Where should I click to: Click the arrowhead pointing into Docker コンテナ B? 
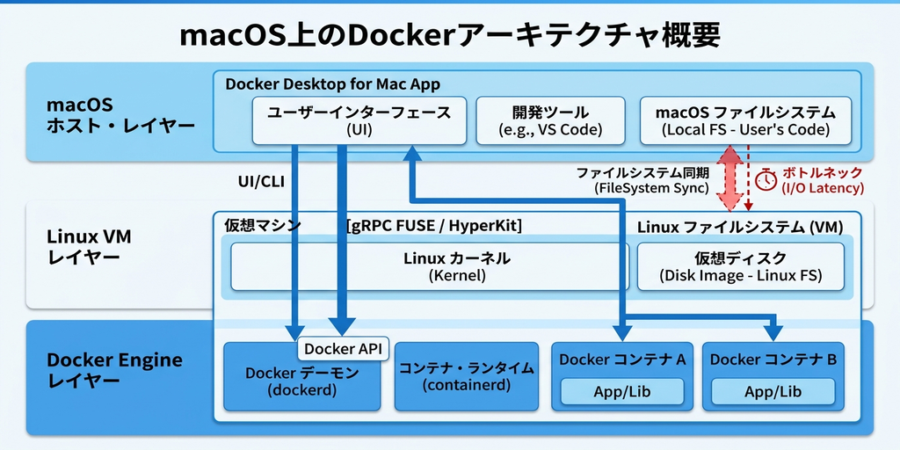click(x=773, y=333)
